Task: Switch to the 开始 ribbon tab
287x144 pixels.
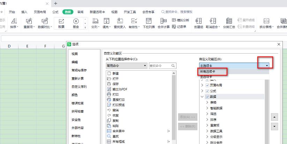Action: click(x=12, y=12)
